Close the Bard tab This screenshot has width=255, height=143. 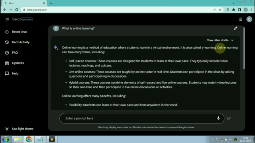click(44, 3)
